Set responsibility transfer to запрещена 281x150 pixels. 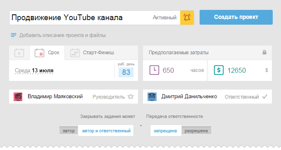(165, 131)
